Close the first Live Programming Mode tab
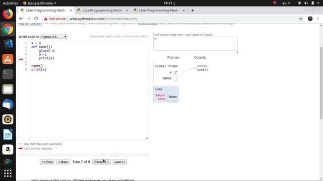The width and height of the screenshot is (323, 181). coord(71,10)
